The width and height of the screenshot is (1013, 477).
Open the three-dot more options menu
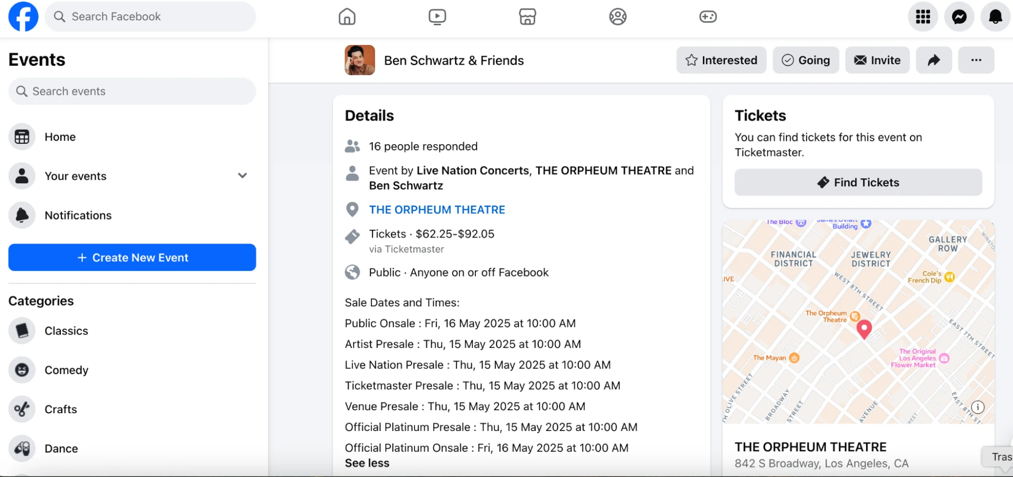[x=976, y=60]
